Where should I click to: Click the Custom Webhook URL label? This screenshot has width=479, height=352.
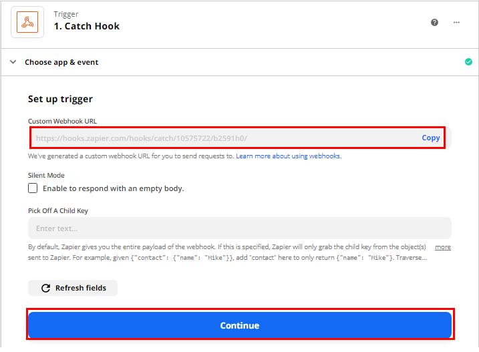point(62,122)
